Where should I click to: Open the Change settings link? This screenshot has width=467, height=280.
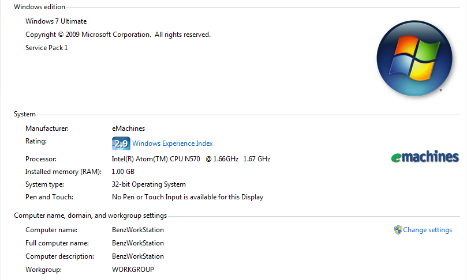[x=427, y=230]
